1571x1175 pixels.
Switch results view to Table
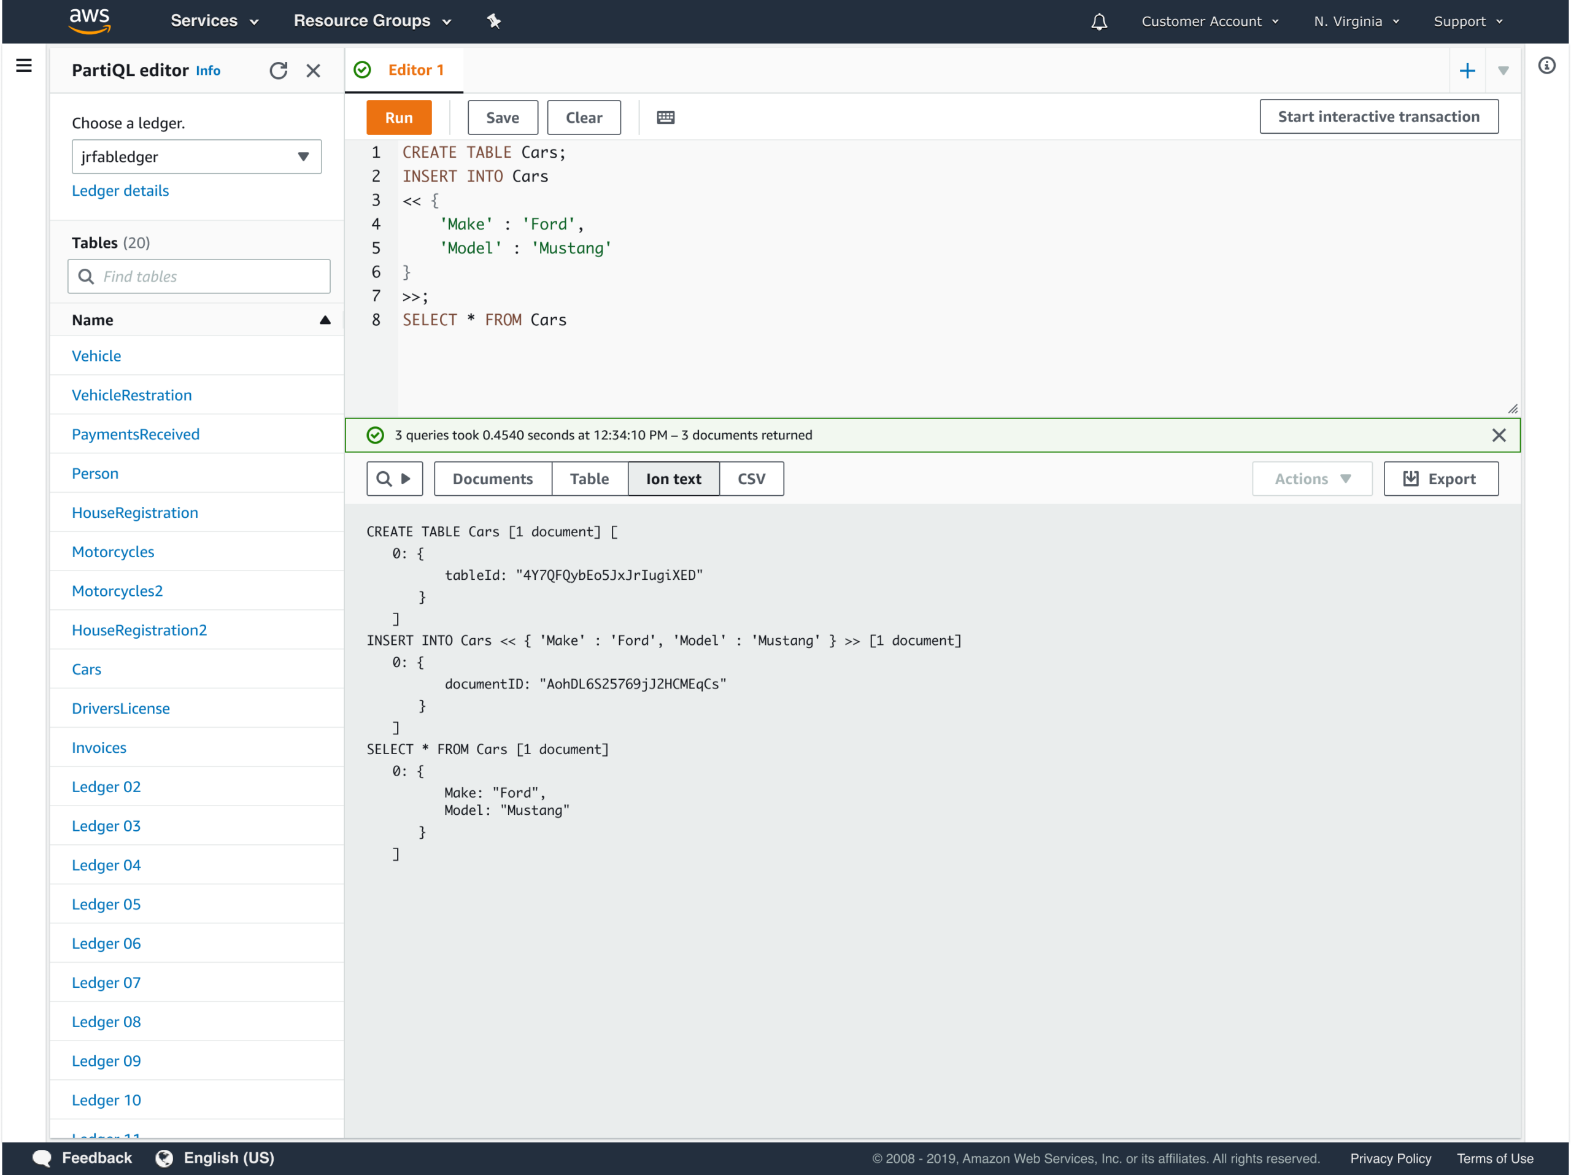point(589,479)
